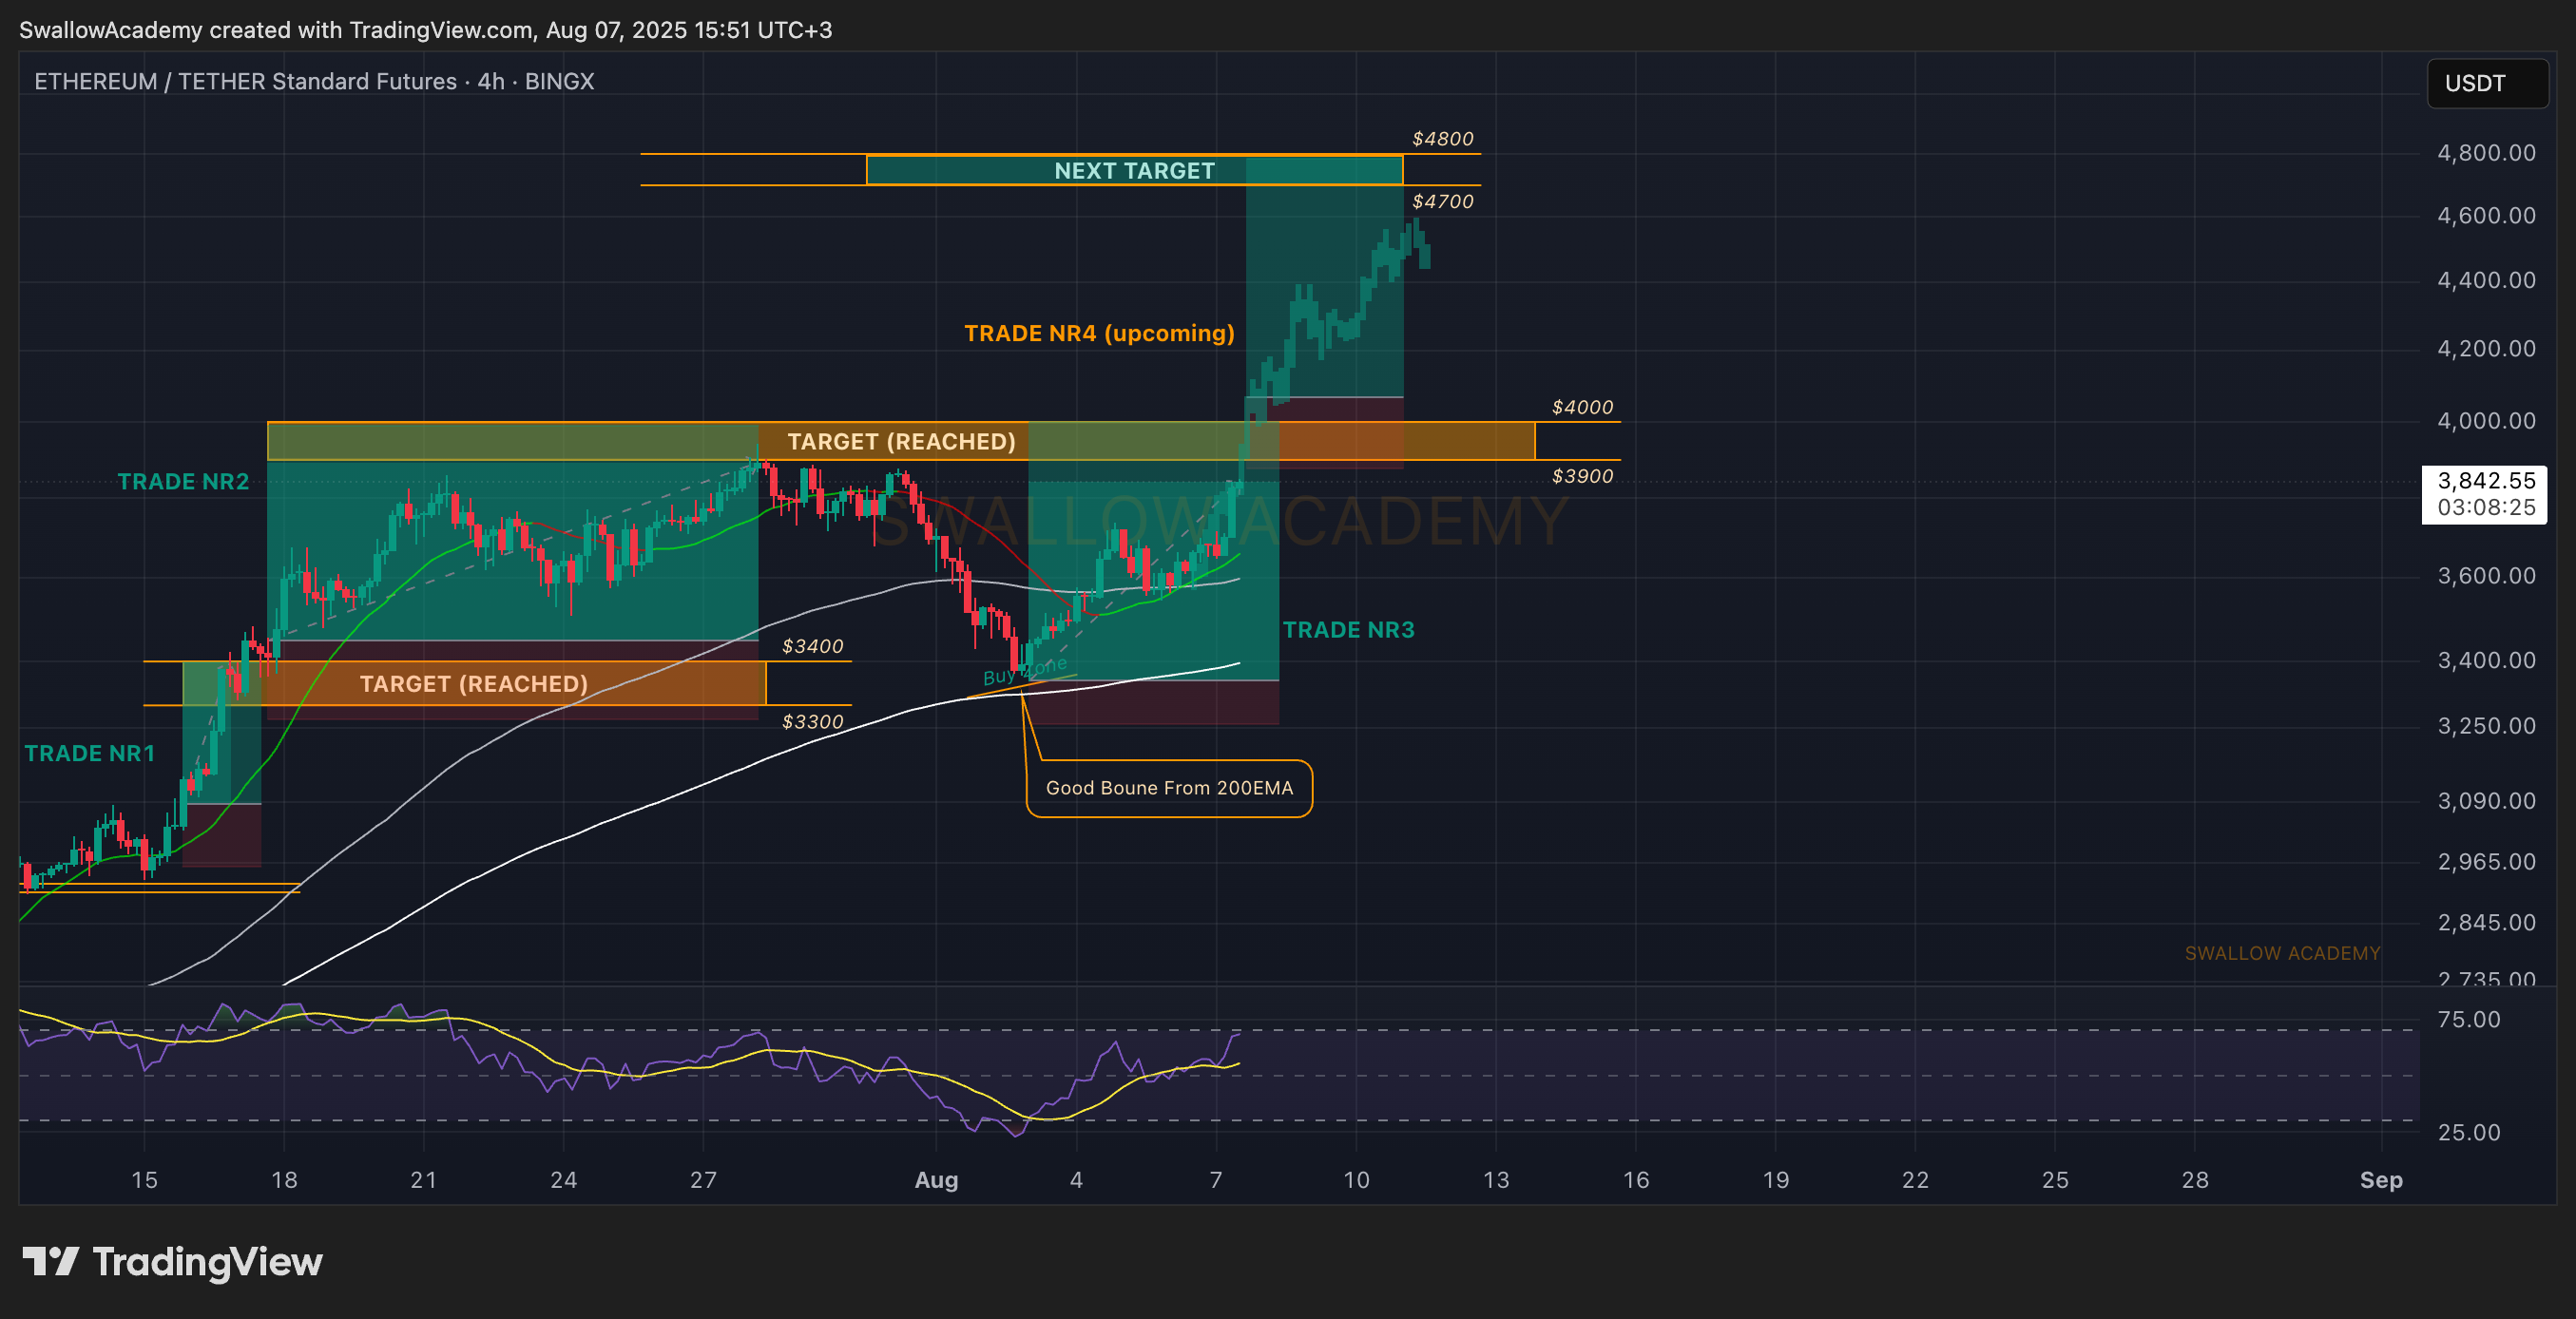The width and height of the screenshot is (2576, 1319).
Task: Click the TARGET (REACHED) label near $4000
Action: click(901, 441)
